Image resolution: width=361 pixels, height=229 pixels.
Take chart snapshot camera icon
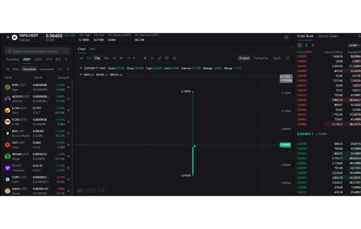click(174, 58)
